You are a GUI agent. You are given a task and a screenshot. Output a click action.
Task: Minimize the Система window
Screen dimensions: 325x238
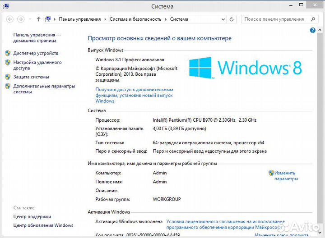(291, 5)
